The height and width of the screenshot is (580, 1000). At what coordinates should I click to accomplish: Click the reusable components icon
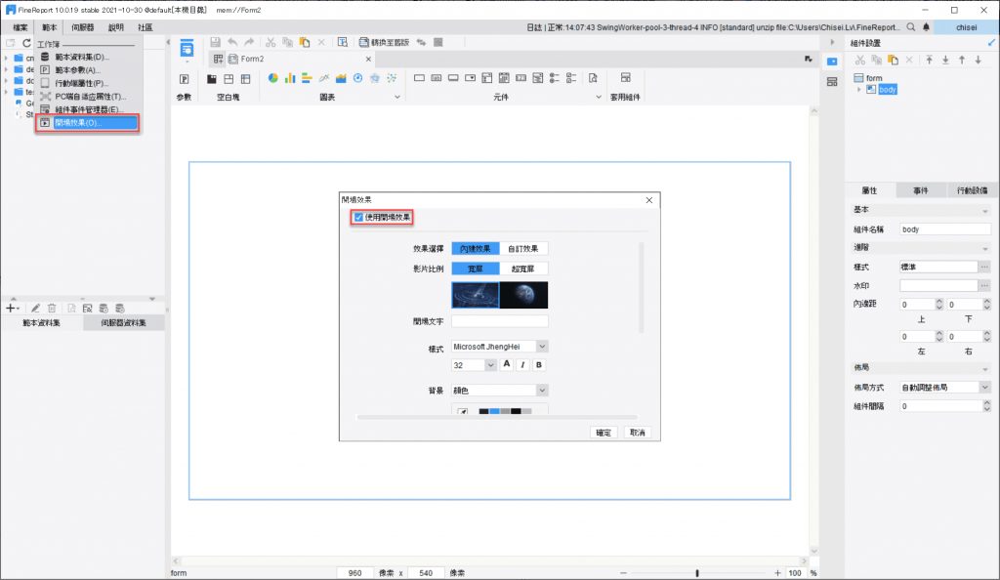(x=626, y=78)
